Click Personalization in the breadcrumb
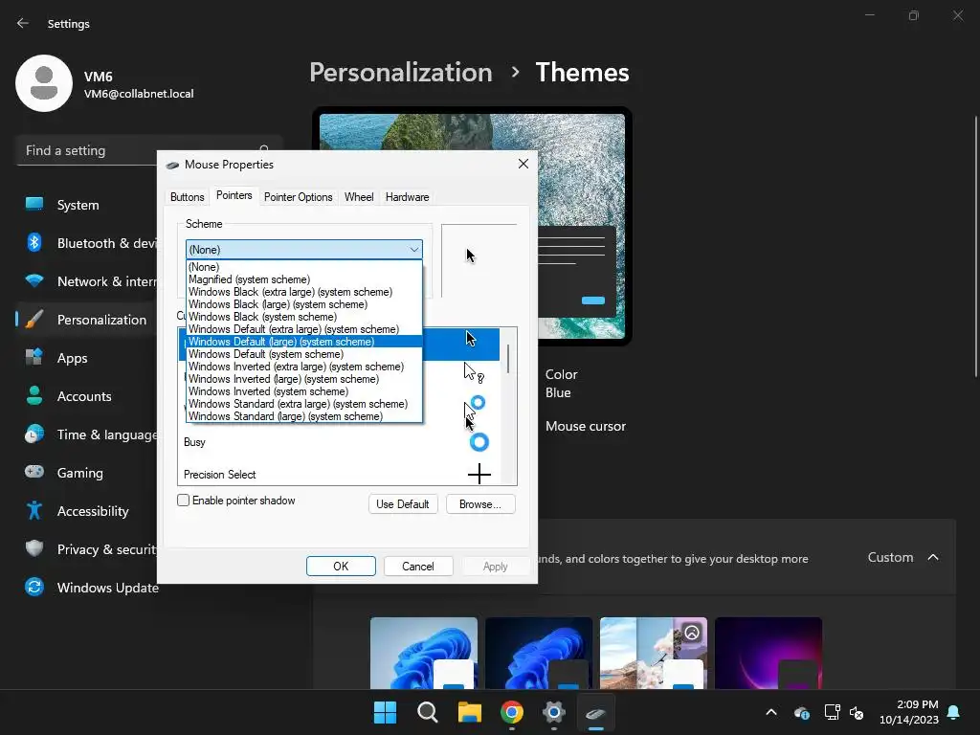980x735 pixels. pos(401,73)
